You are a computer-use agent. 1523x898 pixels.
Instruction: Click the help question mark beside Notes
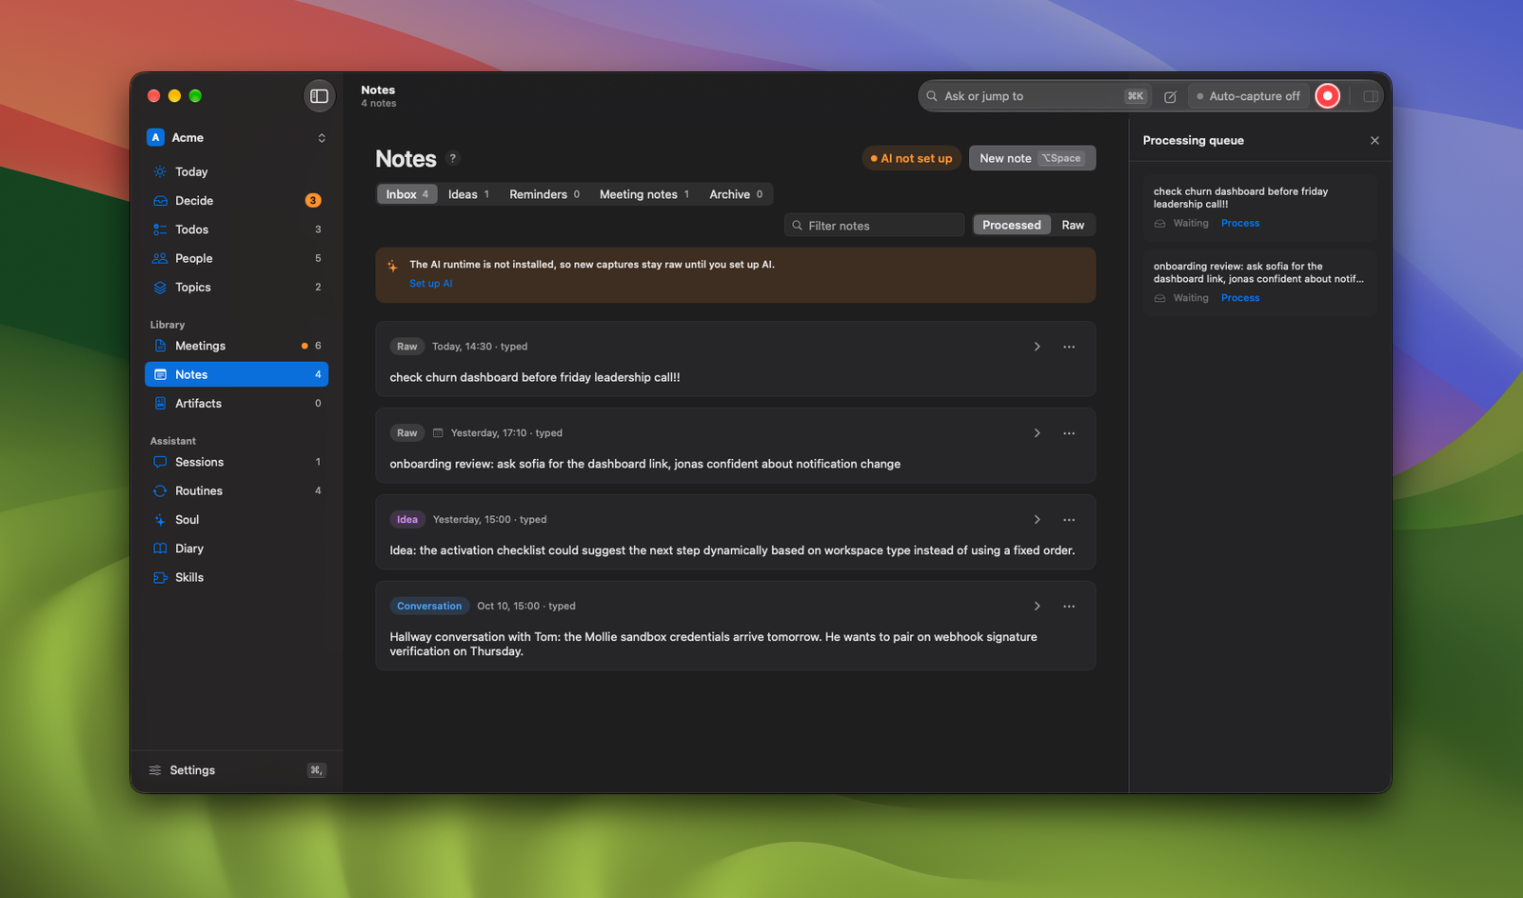[453, 159]
